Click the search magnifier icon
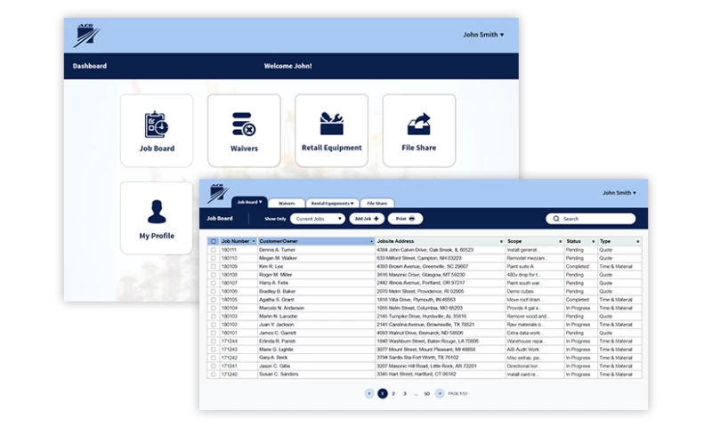 pyautogui.click(x=555, y=219)
